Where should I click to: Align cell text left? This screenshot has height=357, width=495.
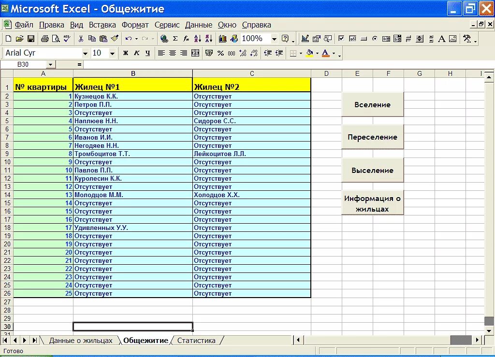(x=161, y=53)
